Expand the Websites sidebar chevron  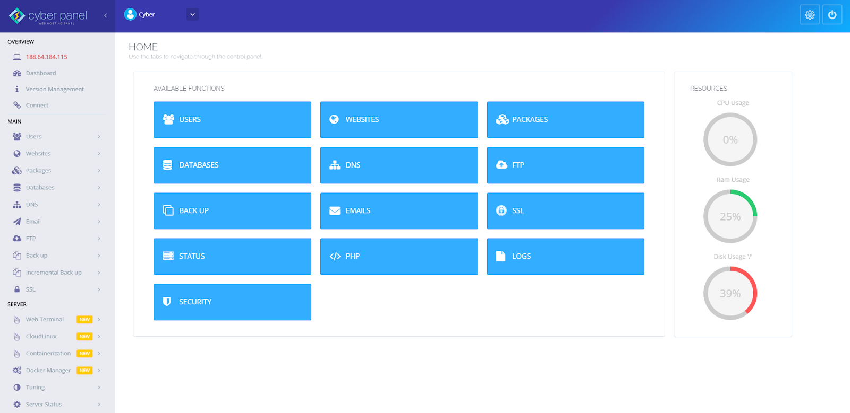coord(99,154)
